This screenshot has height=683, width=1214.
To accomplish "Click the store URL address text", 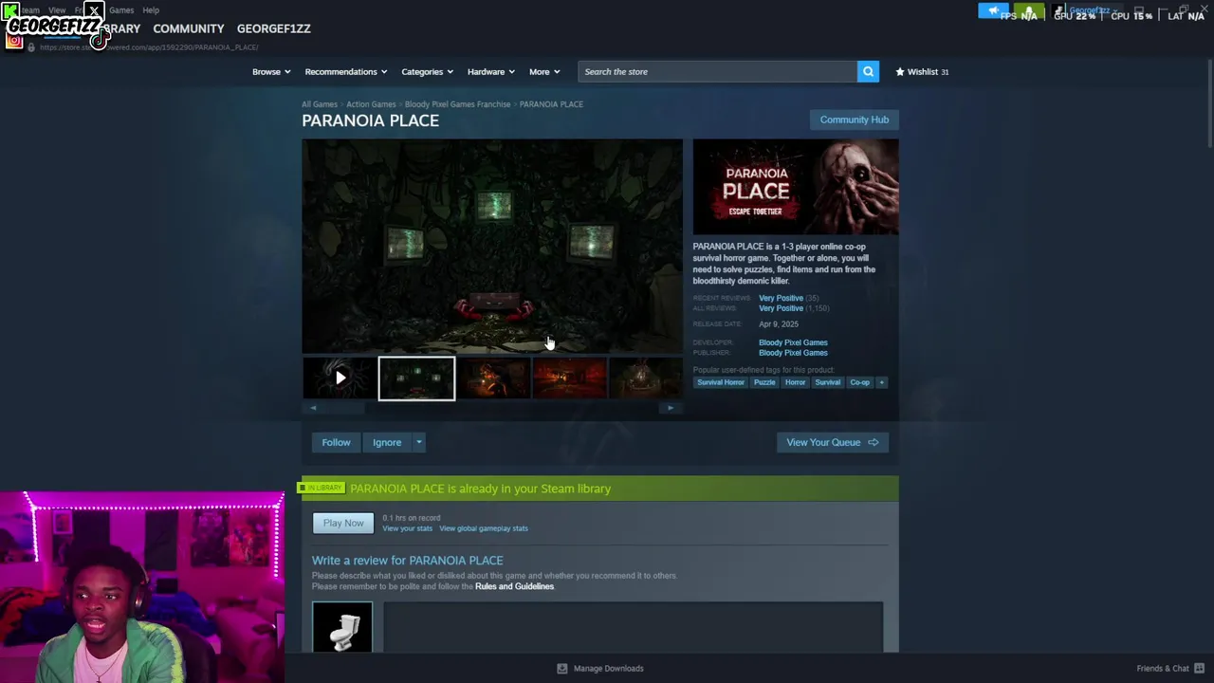I will click(x=149, y=46).
